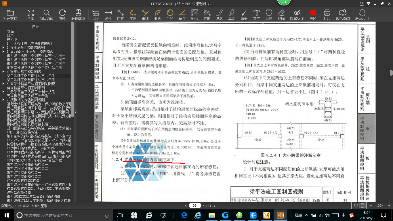Click the 删除 eraser tool
393x221 pixels.
281,15
